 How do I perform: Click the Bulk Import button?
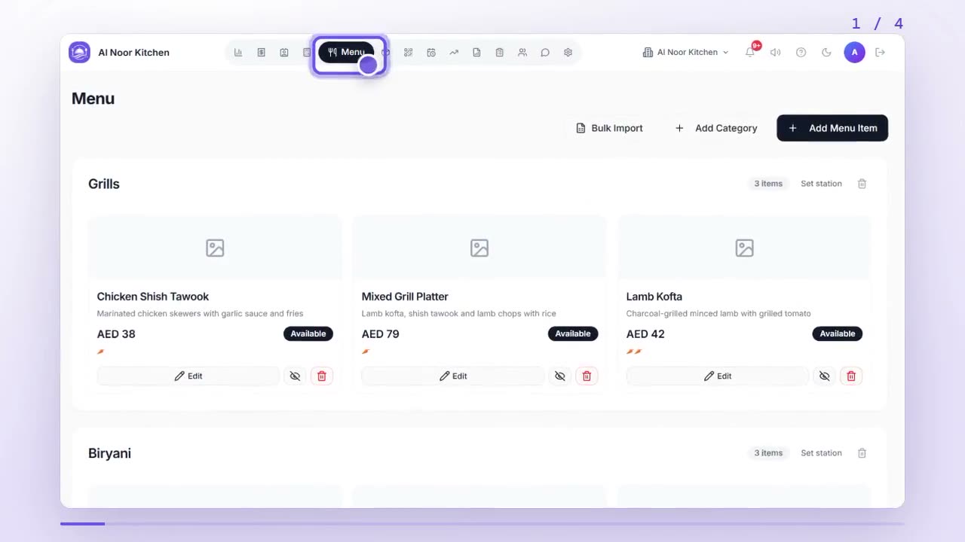609,128
